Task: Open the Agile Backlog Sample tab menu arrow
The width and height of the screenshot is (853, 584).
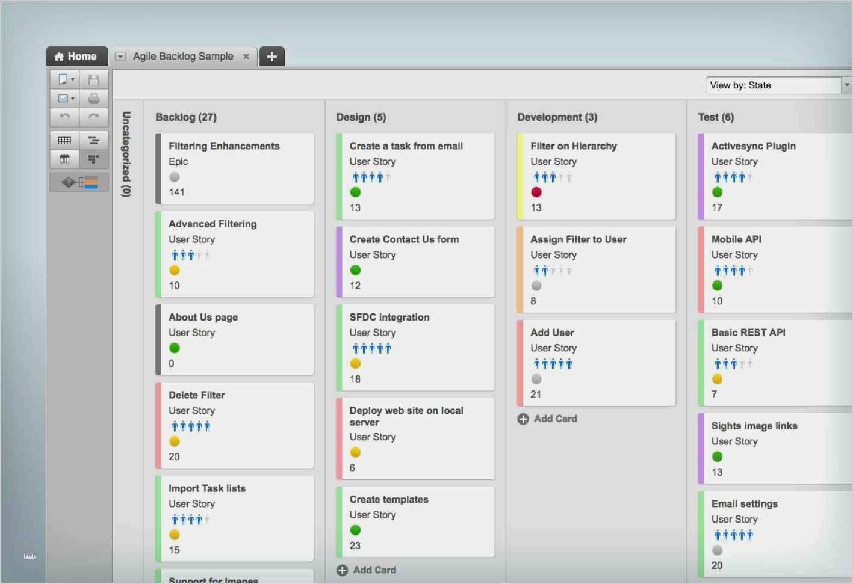Action: pyautogui.click(x=120, y=57)
